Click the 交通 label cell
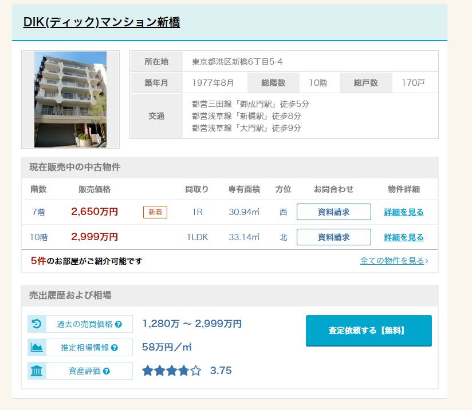 point(156,116)
